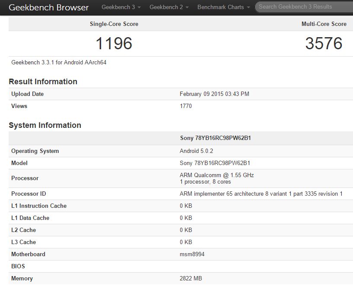Click the Multi-Core Score heading
This screenshot has width=353, height=286.
point(324,24)
